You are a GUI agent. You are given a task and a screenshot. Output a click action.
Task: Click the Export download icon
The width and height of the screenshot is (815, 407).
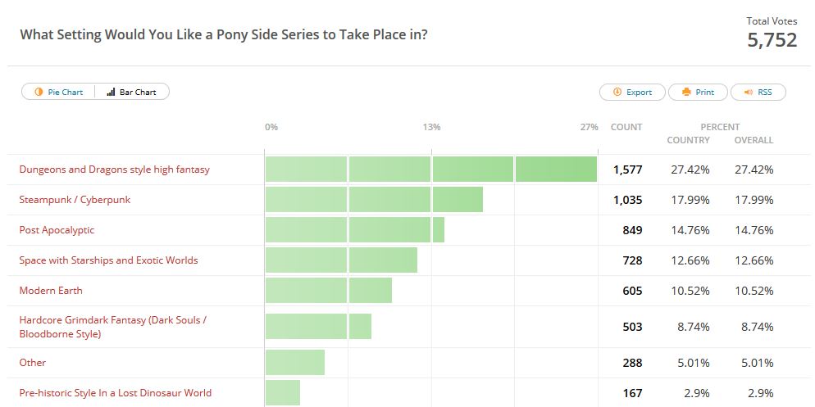pyautogui.click(x=617, y=93)
